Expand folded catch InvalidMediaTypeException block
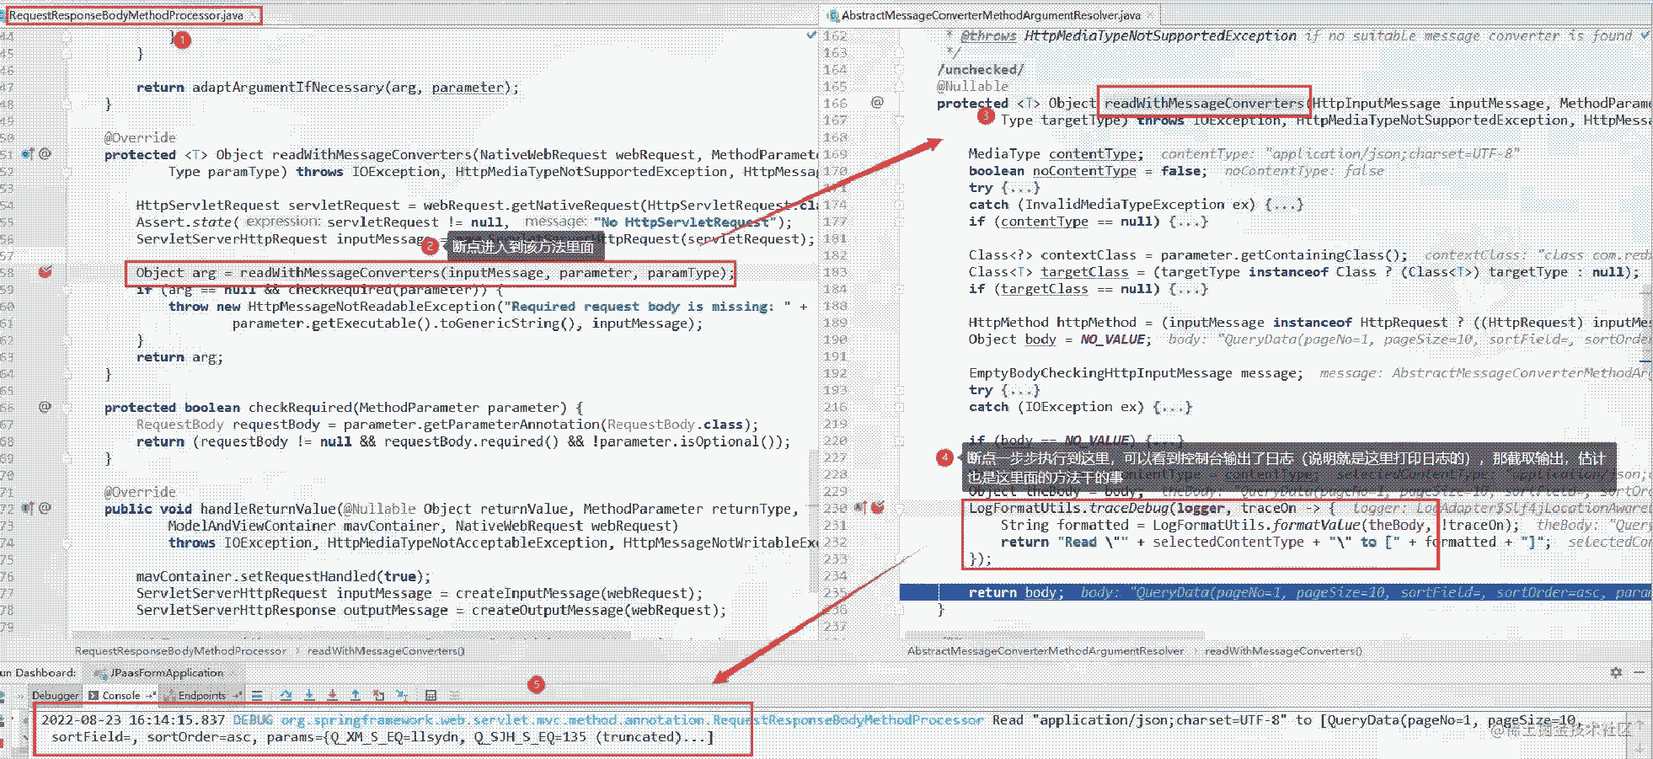This screenshot has height=759, width=1653. pos(1283,205)
